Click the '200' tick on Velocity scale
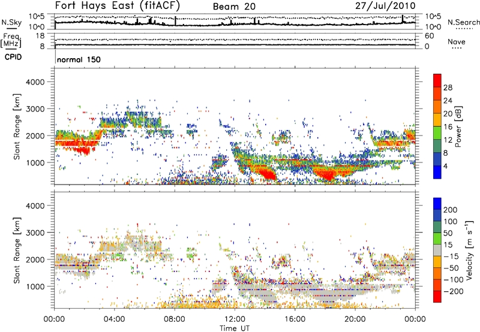This screenshot has height=332, width=480. click(451, 210)
